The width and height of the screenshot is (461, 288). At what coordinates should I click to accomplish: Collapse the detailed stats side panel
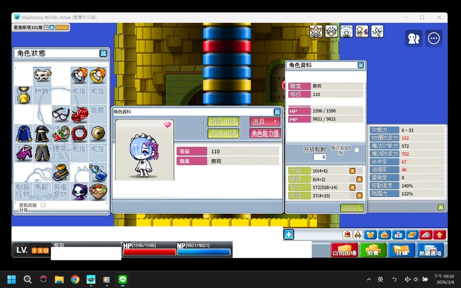441,207
